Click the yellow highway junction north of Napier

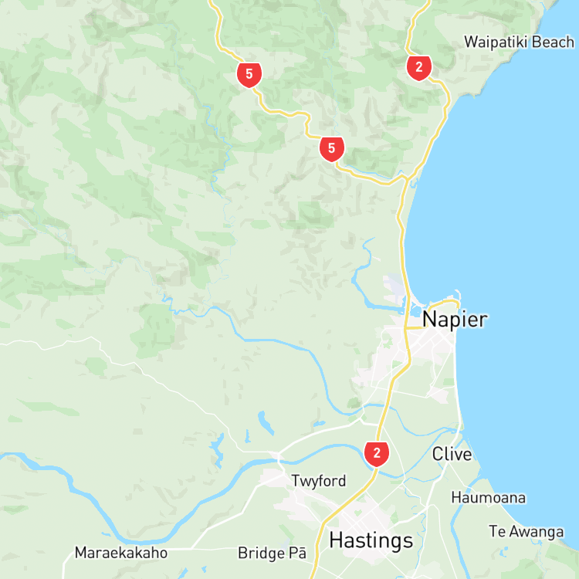pyautogui.click(x=406, y=179)
